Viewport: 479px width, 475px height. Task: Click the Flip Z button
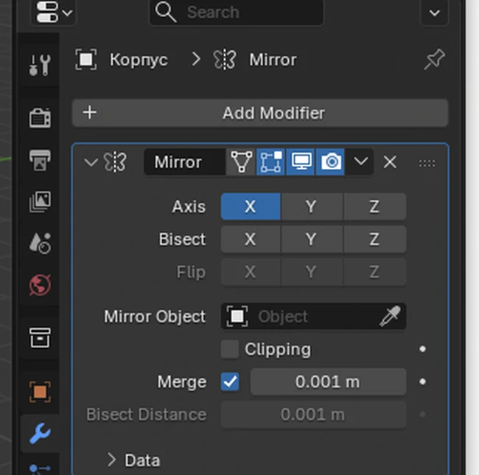tap(375, 271)
